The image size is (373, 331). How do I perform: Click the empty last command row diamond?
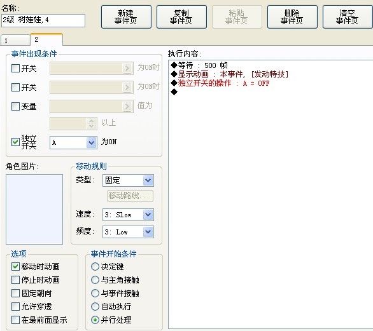point(174,91)
